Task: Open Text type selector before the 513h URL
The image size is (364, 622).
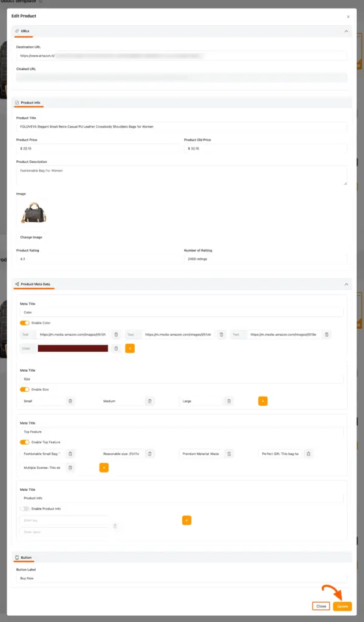Action: click(28, 335)
